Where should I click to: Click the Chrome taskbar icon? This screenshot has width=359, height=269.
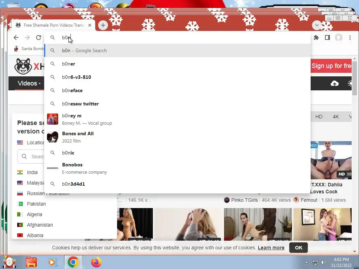tap(73, 262)
